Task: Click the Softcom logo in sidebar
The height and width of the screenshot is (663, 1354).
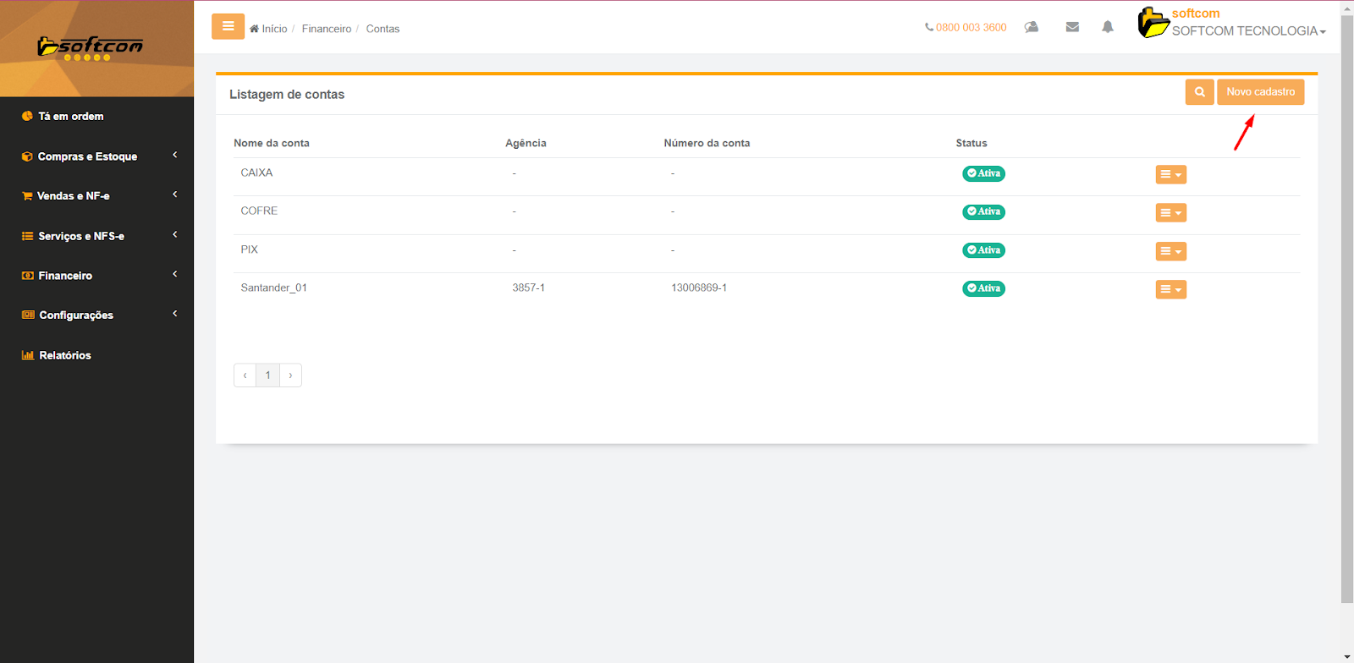Action: tap(91, 47)
